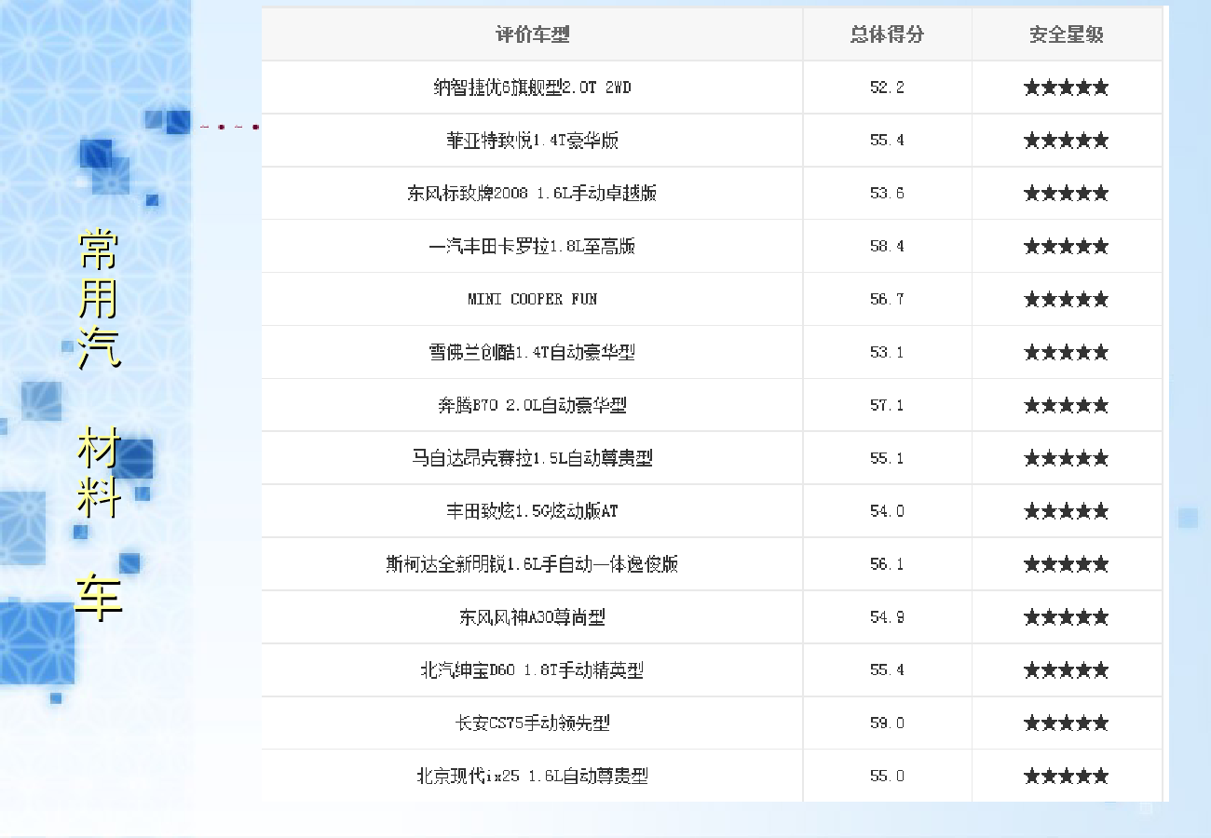Click the five-star rating for 奔腾B70
The image size is (1211, 838).
pyautogui.click(x=1067, y=405)
